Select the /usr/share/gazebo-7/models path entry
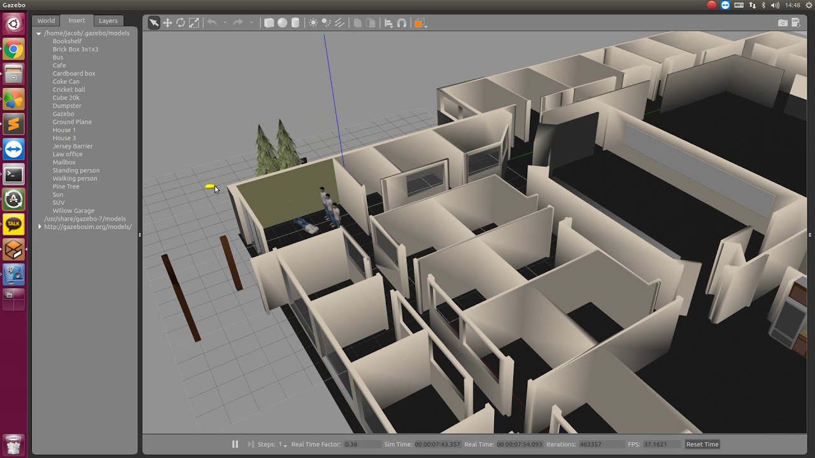 point(85,219)
